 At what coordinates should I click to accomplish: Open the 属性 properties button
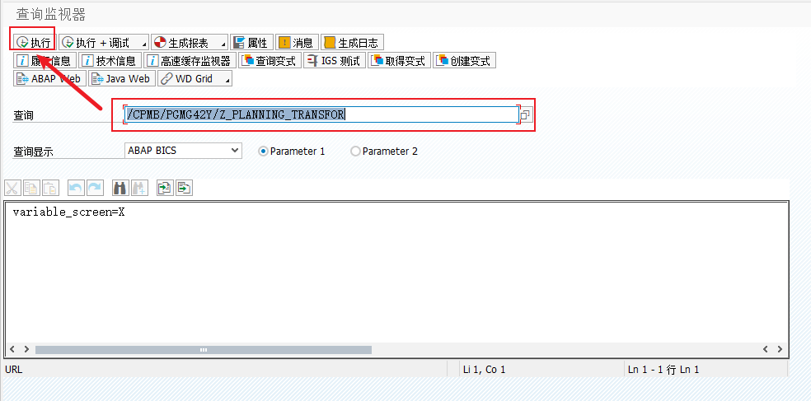click(252, 42)
